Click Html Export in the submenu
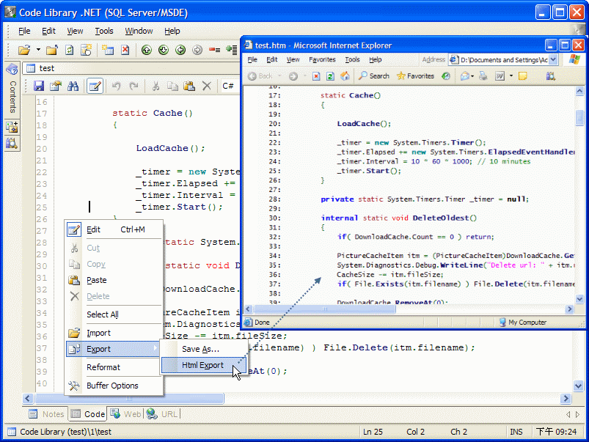Screen dimensions: 589x442 [x=204, y=365]
